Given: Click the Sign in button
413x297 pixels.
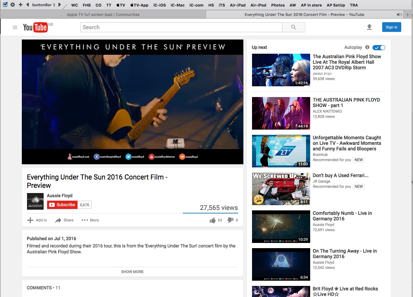Looking at the screenshot, I should click(392, 27).
